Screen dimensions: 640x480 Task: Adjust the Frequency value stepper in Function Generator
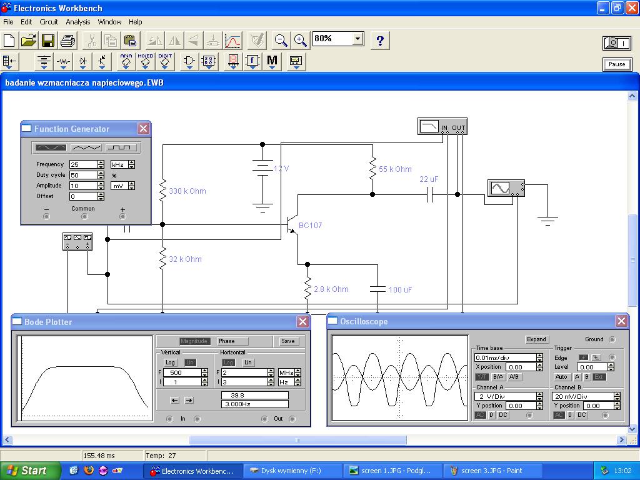click(x=101, y=164)
